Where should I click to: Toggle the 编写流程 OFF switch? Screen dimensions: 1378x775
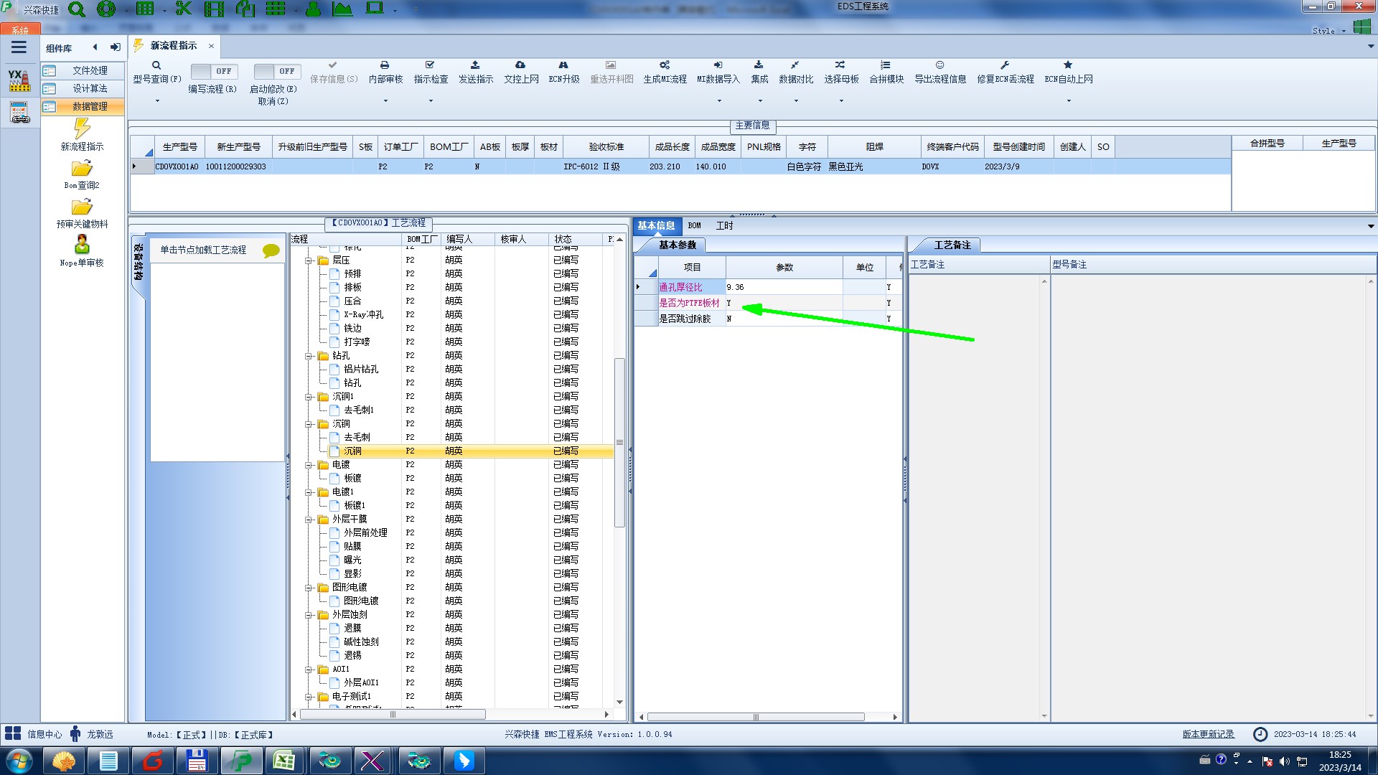pos(212,72)
